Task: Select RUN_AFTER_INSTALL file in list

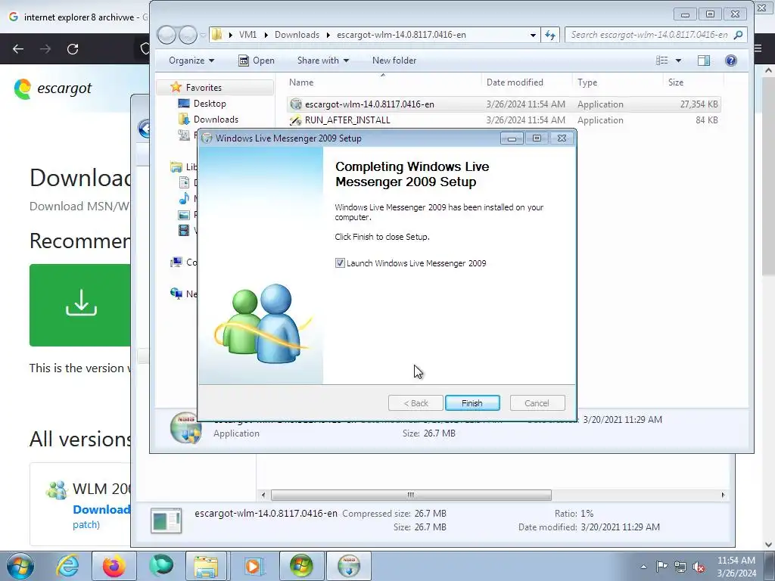Action: pyautogui.click(x=503, y=120)
